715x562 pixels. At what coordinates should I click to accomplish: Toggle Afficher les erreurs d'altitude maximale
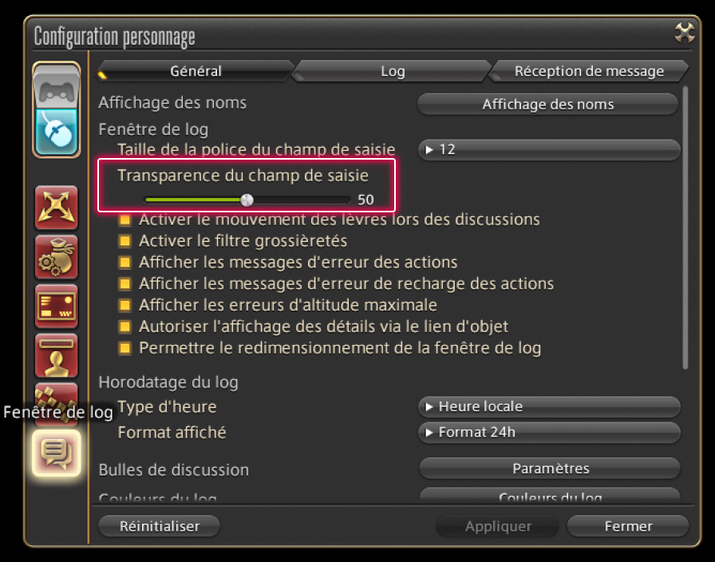(x=124, y=305)
